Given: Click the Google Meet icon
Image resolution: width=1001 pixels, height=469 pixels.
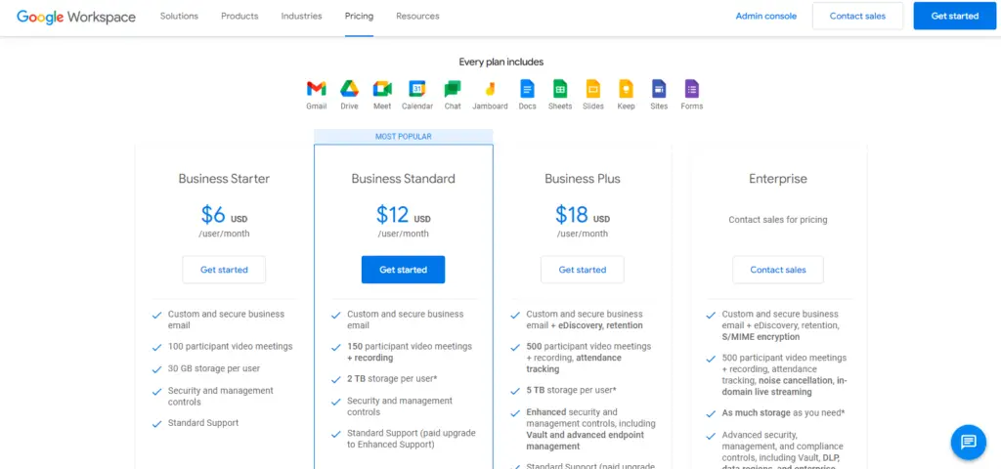Looking at the screenshot, I should [382, 89].
